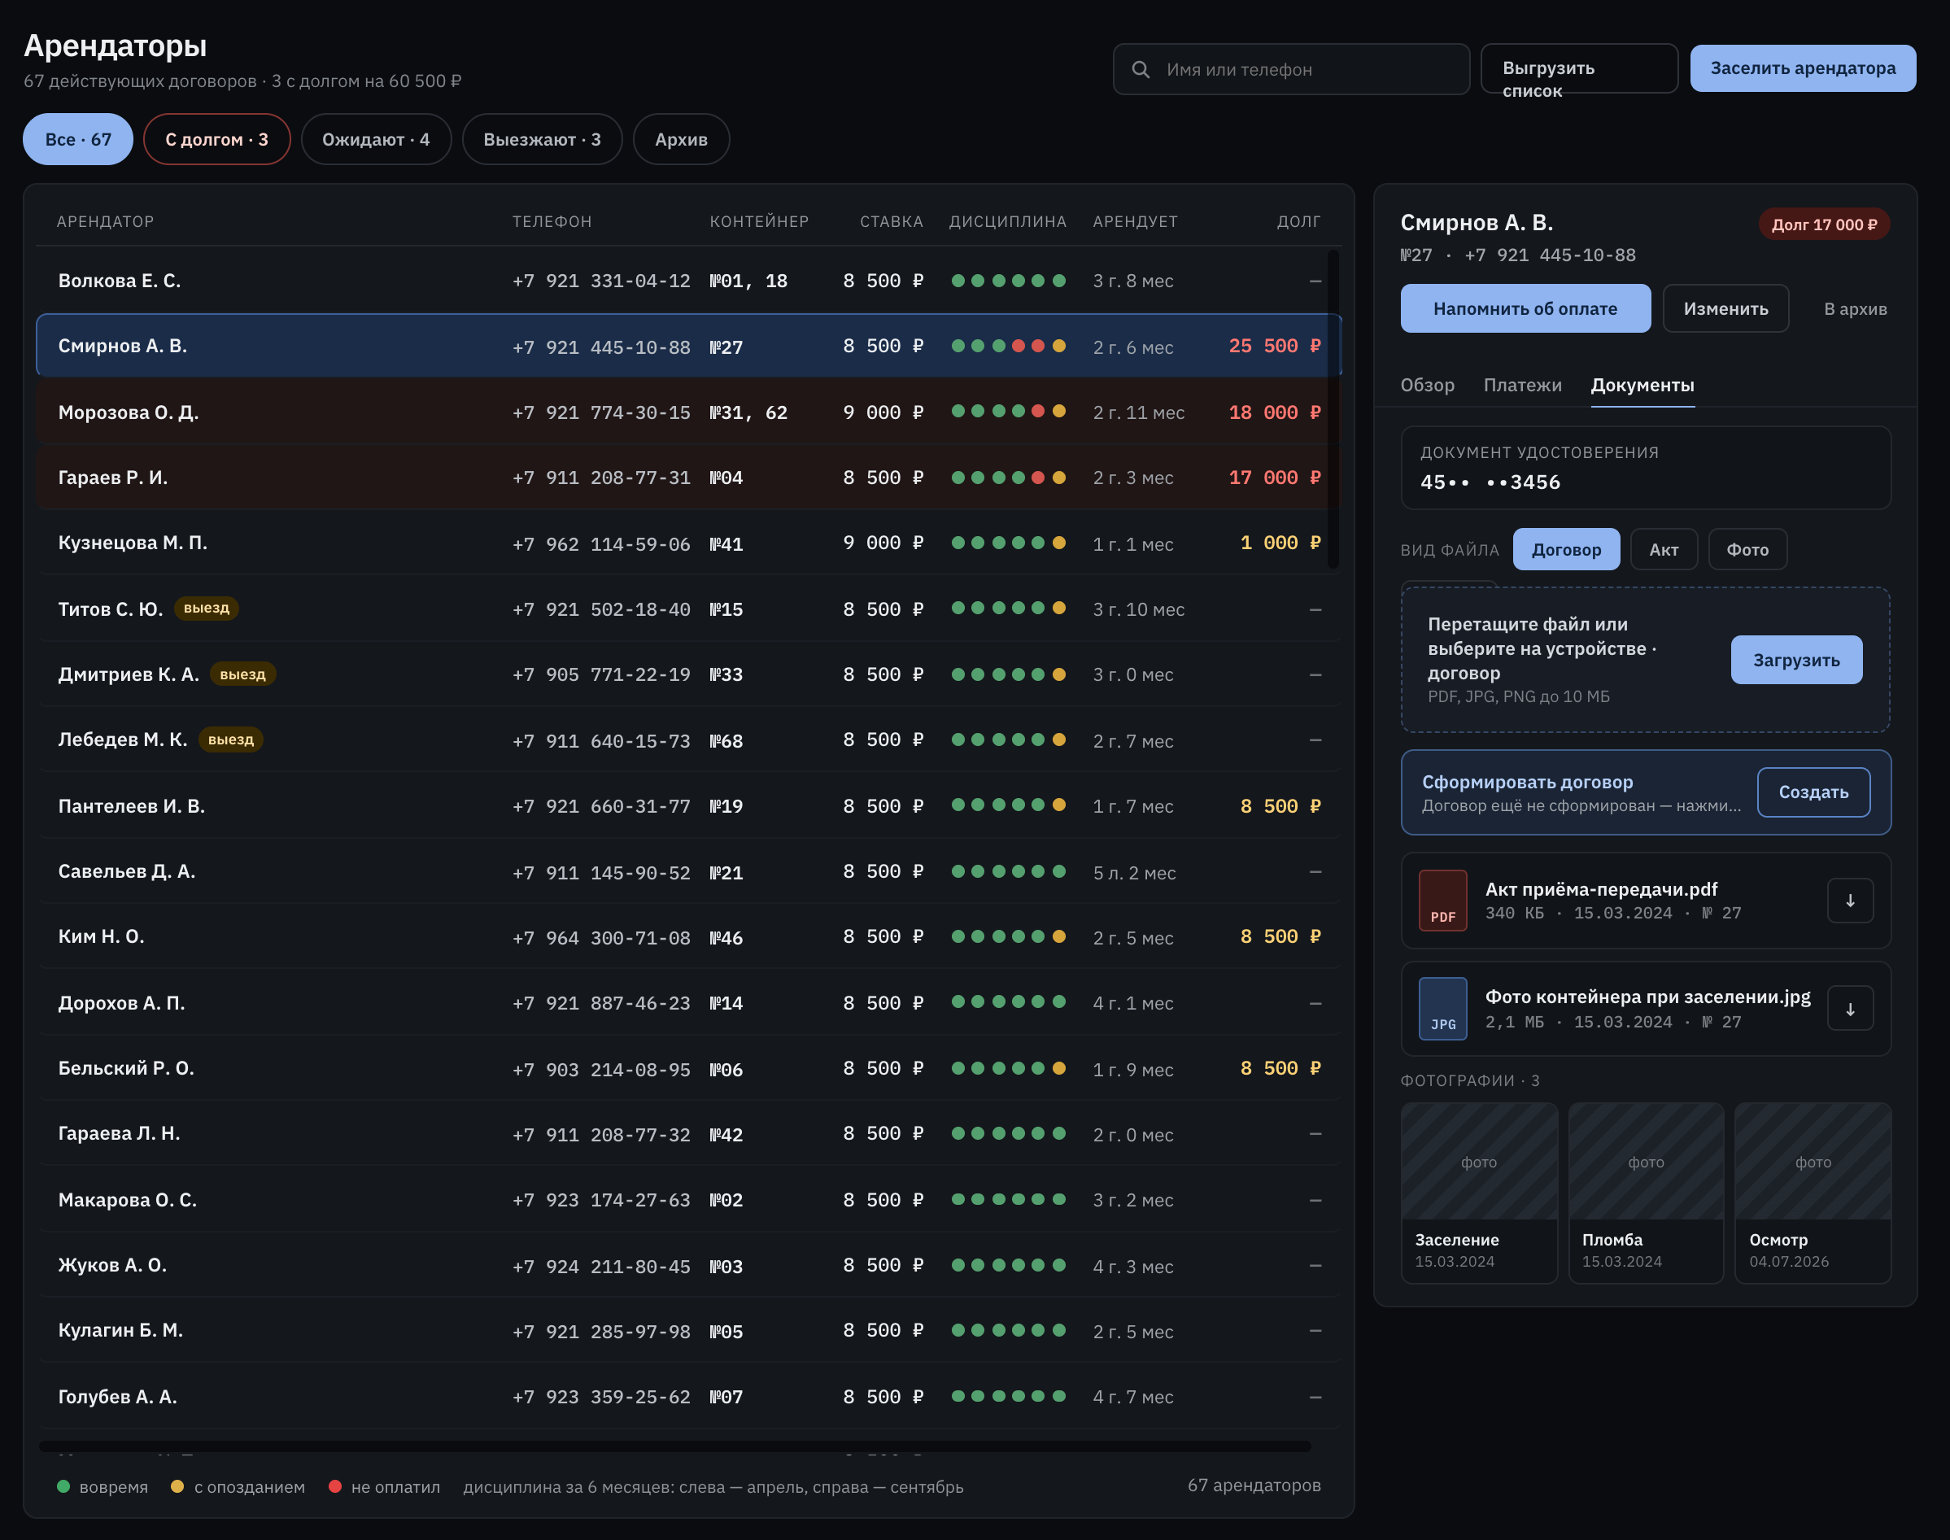Click the Изменить button
This screenshot has height=1540, width=1950.
pos(1725,308)
